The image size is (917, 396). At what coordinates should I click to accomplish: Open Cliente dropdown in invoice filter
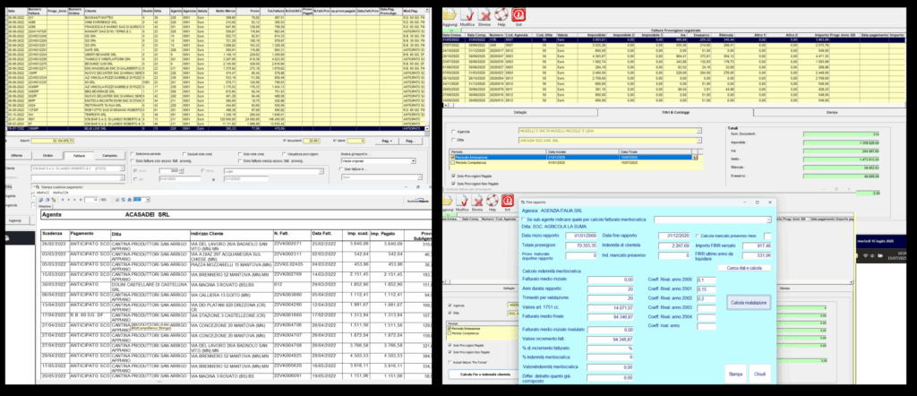(x=122, y=168)
